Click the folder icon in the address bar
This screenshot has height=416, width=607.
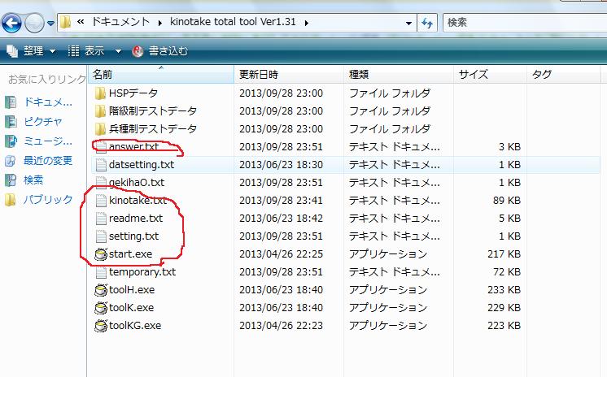(x=65, y=22)
